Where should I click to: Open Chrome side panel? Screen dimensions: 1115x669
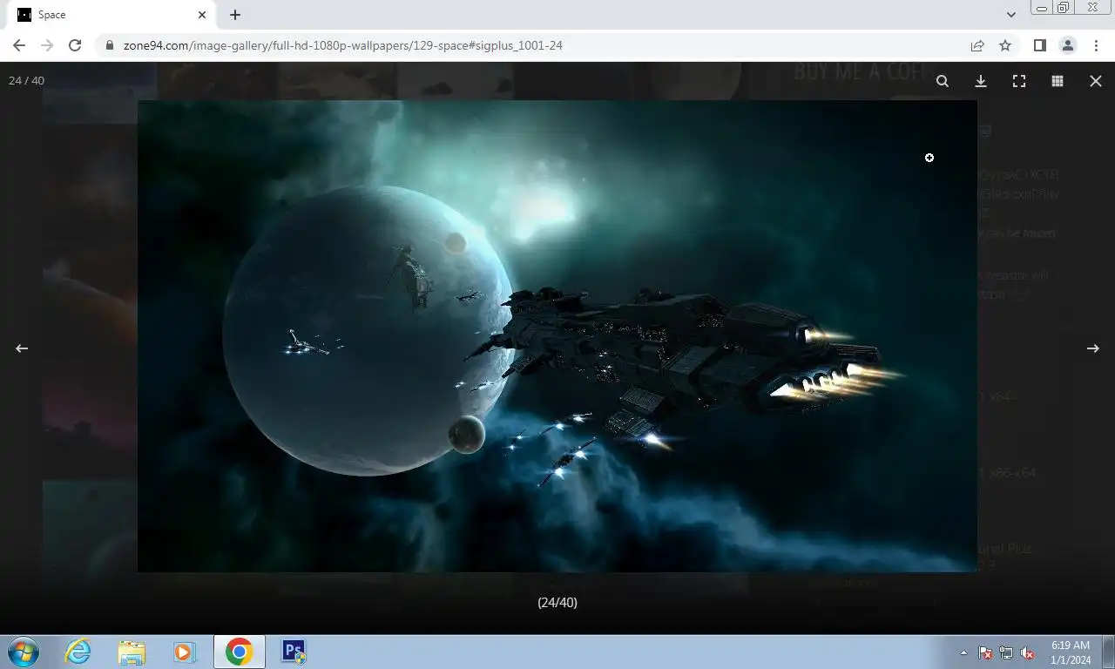click(1040, 45)
